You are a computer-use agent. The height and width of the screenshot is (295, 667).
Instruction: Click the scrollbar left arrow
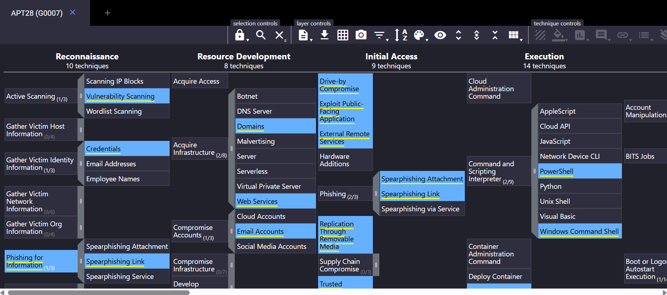[x=3, y=292]
